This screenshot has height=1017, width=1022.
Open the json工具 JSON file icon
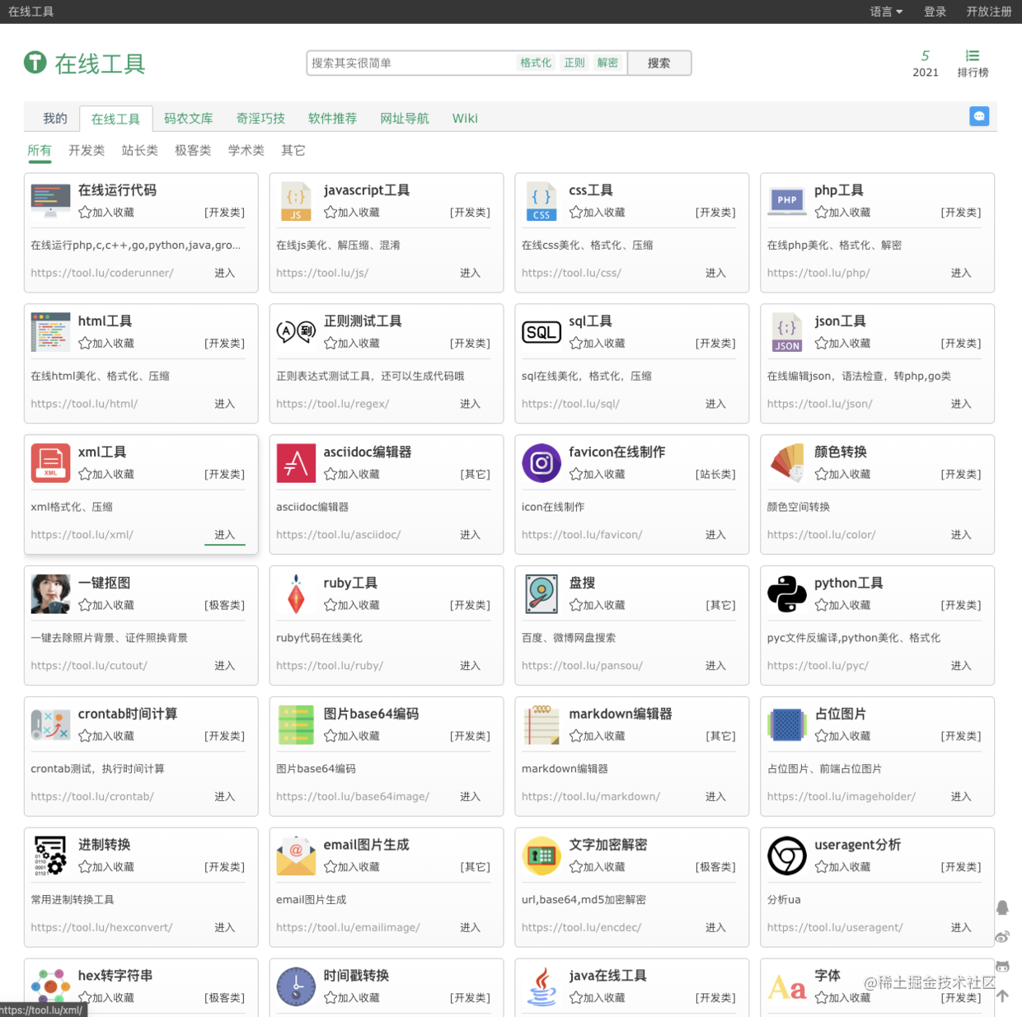tap(787, 332)
